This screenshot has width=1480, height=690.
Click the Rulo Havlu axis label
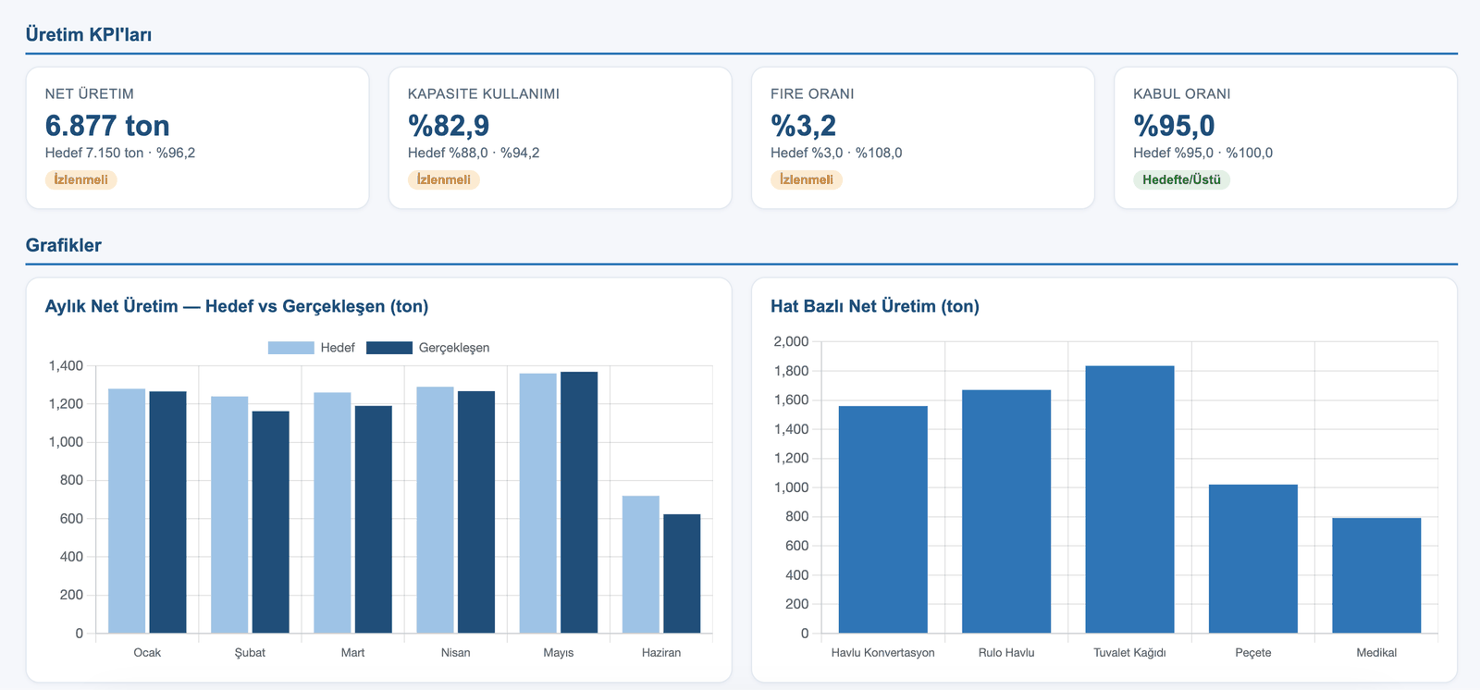click(1006, 653)
